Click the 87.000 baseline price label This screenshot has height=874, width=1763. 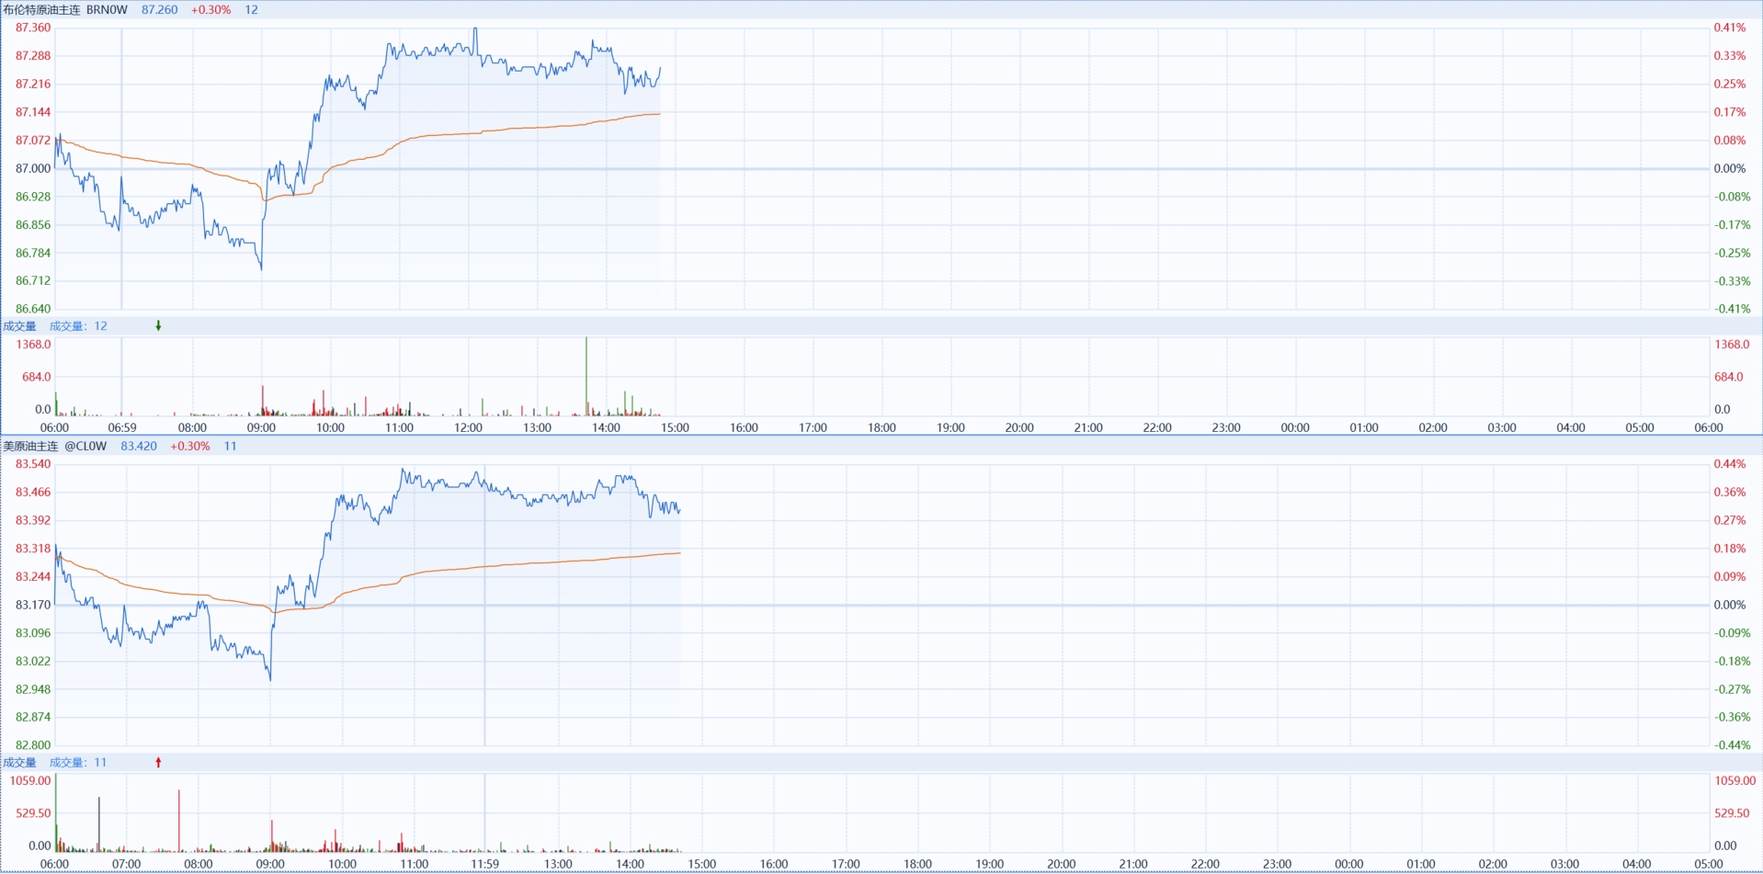pyautogui.click(x=33, y=168)
